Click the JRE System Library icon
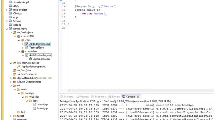The width and height of the screenshot is (214, 120). point(14,78)
